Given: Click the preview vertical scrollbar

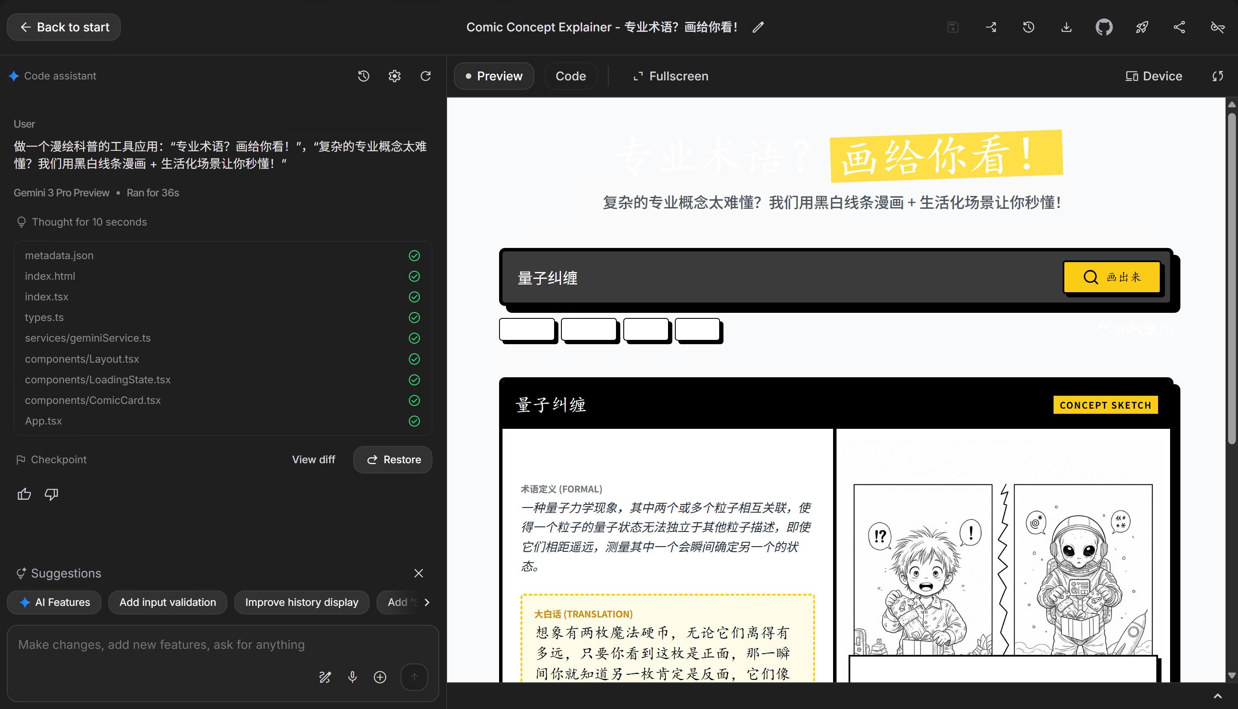Looking at the screenshot, I should point(1232,278).
